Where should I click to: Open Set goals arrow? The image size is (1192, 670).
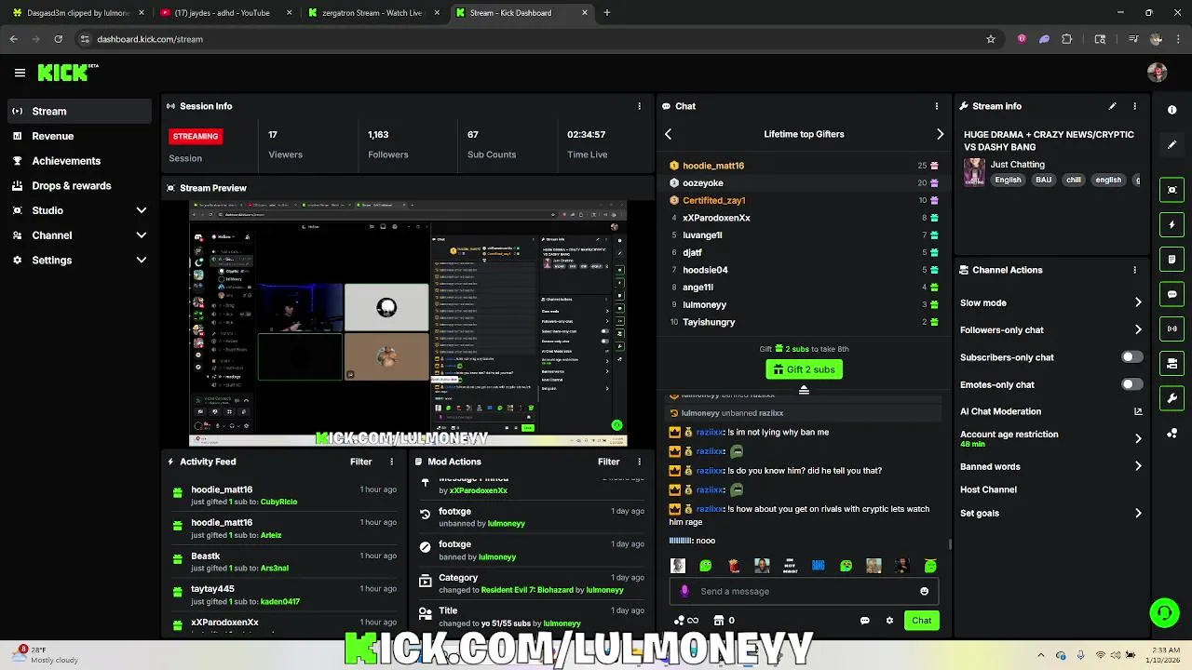(1138, 513)
